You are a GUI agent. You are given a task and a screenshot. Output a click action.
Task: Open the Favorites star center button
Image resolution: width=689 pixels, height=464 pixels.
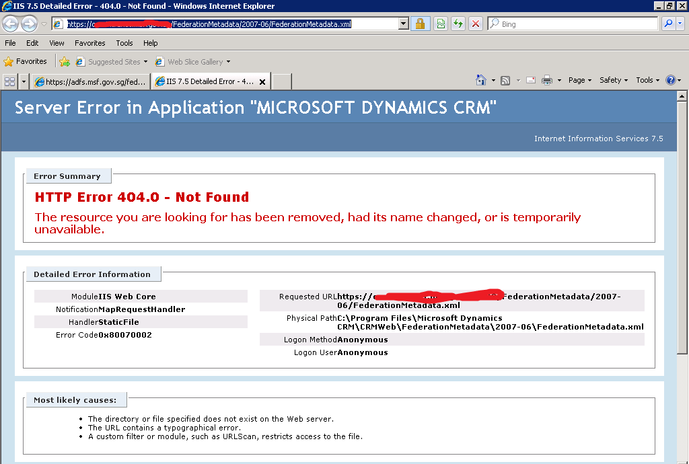tap(25, 61)
